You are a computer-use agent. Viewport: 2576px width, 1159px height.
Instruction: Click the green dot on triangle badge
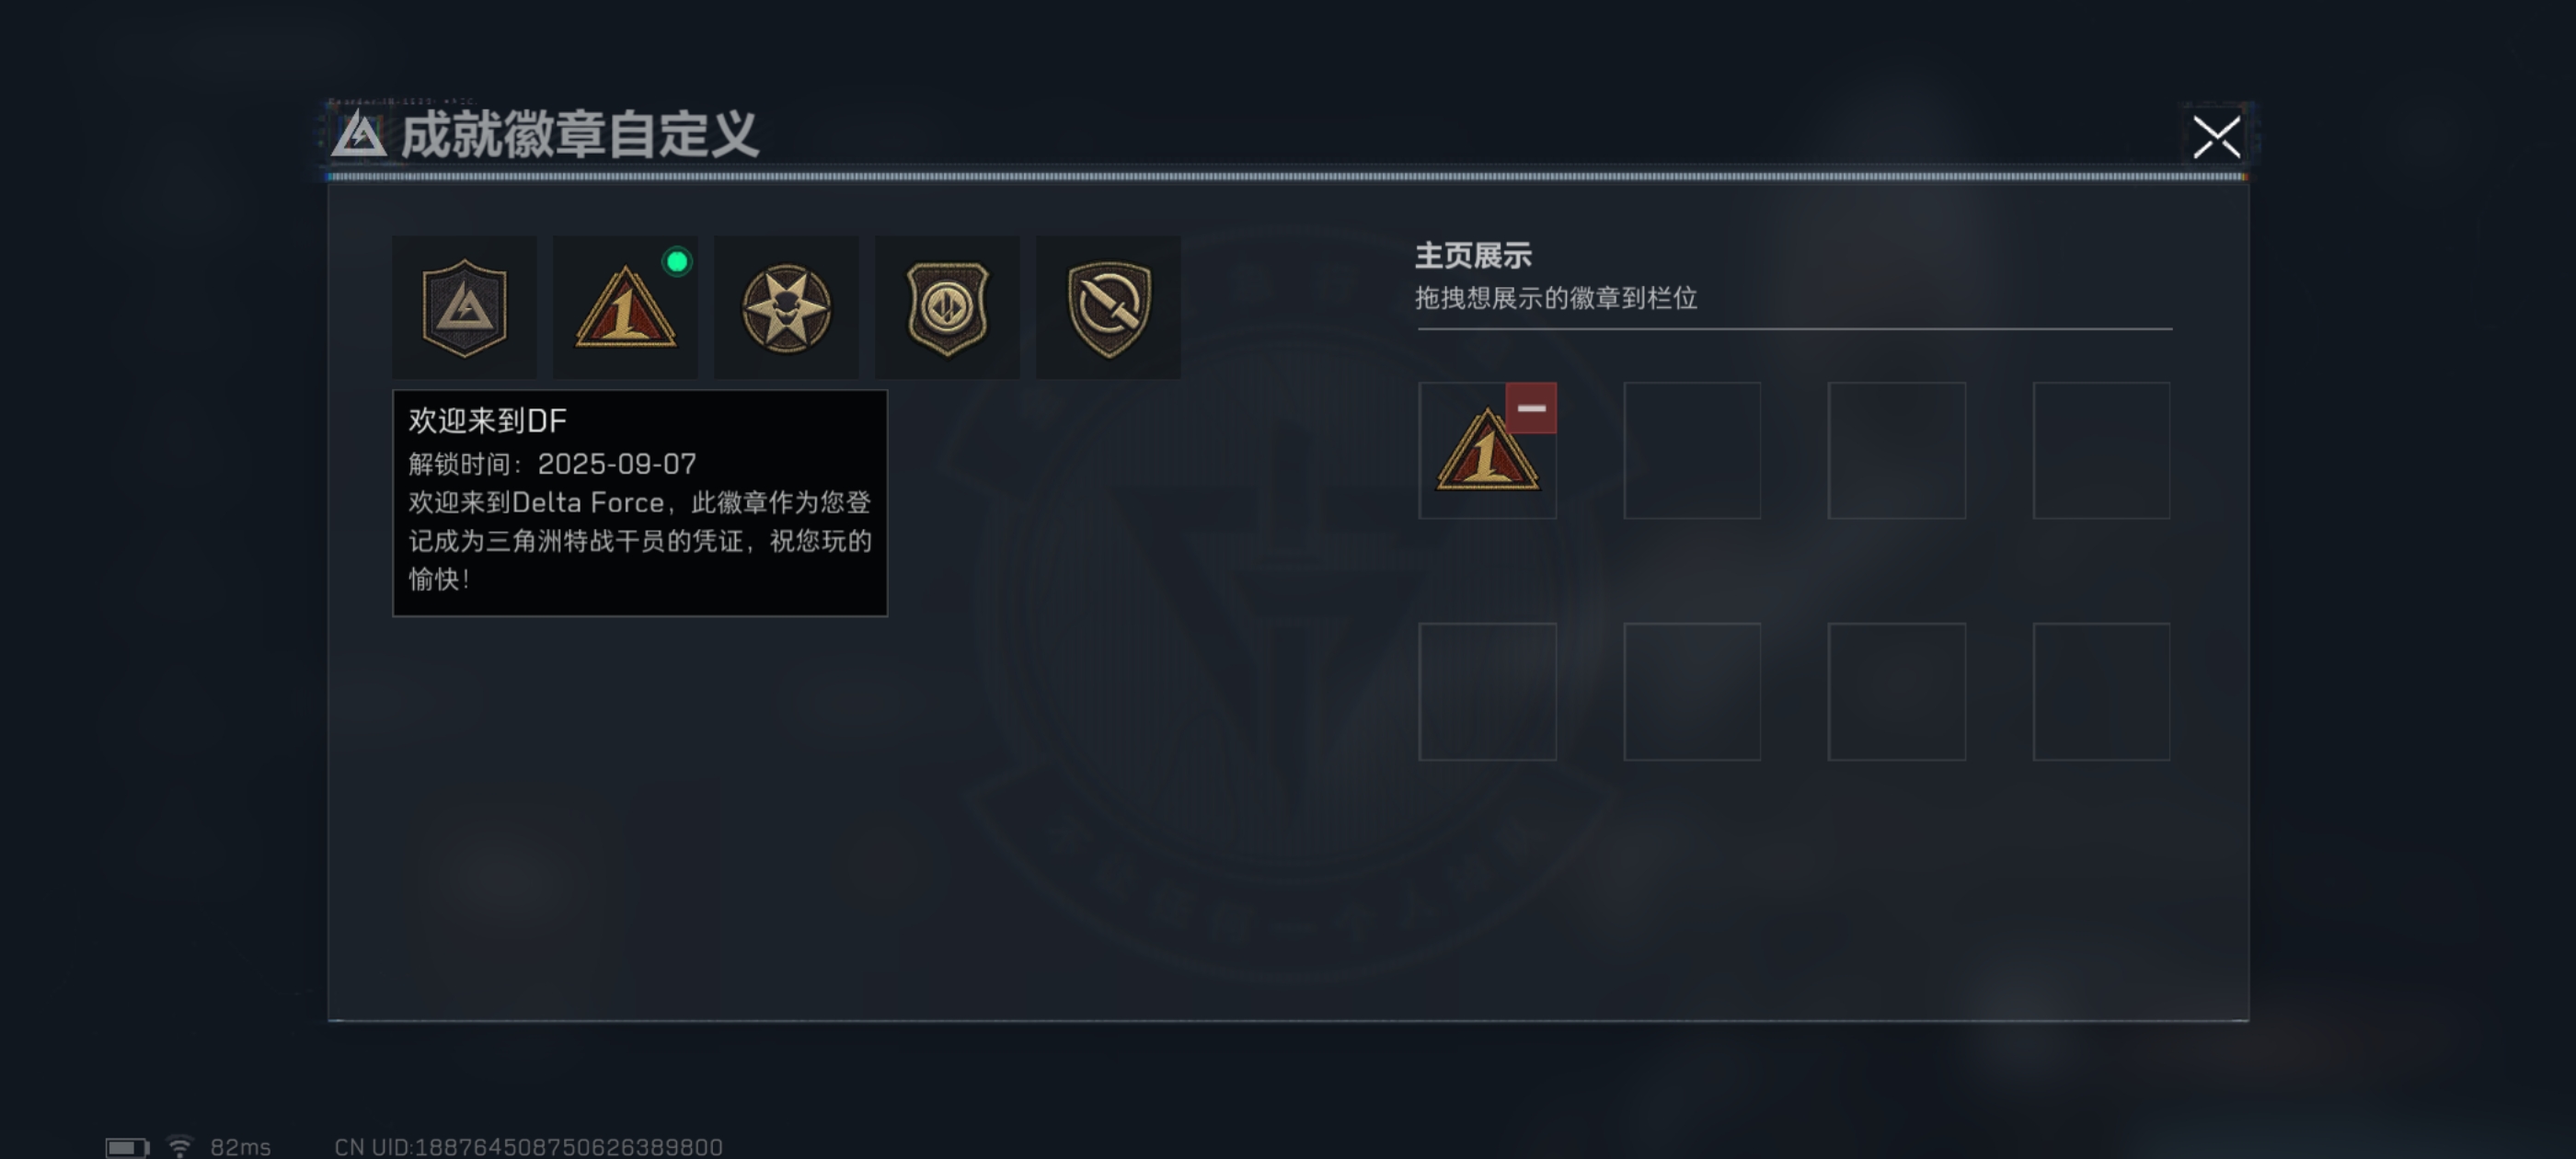pos(677,262)
